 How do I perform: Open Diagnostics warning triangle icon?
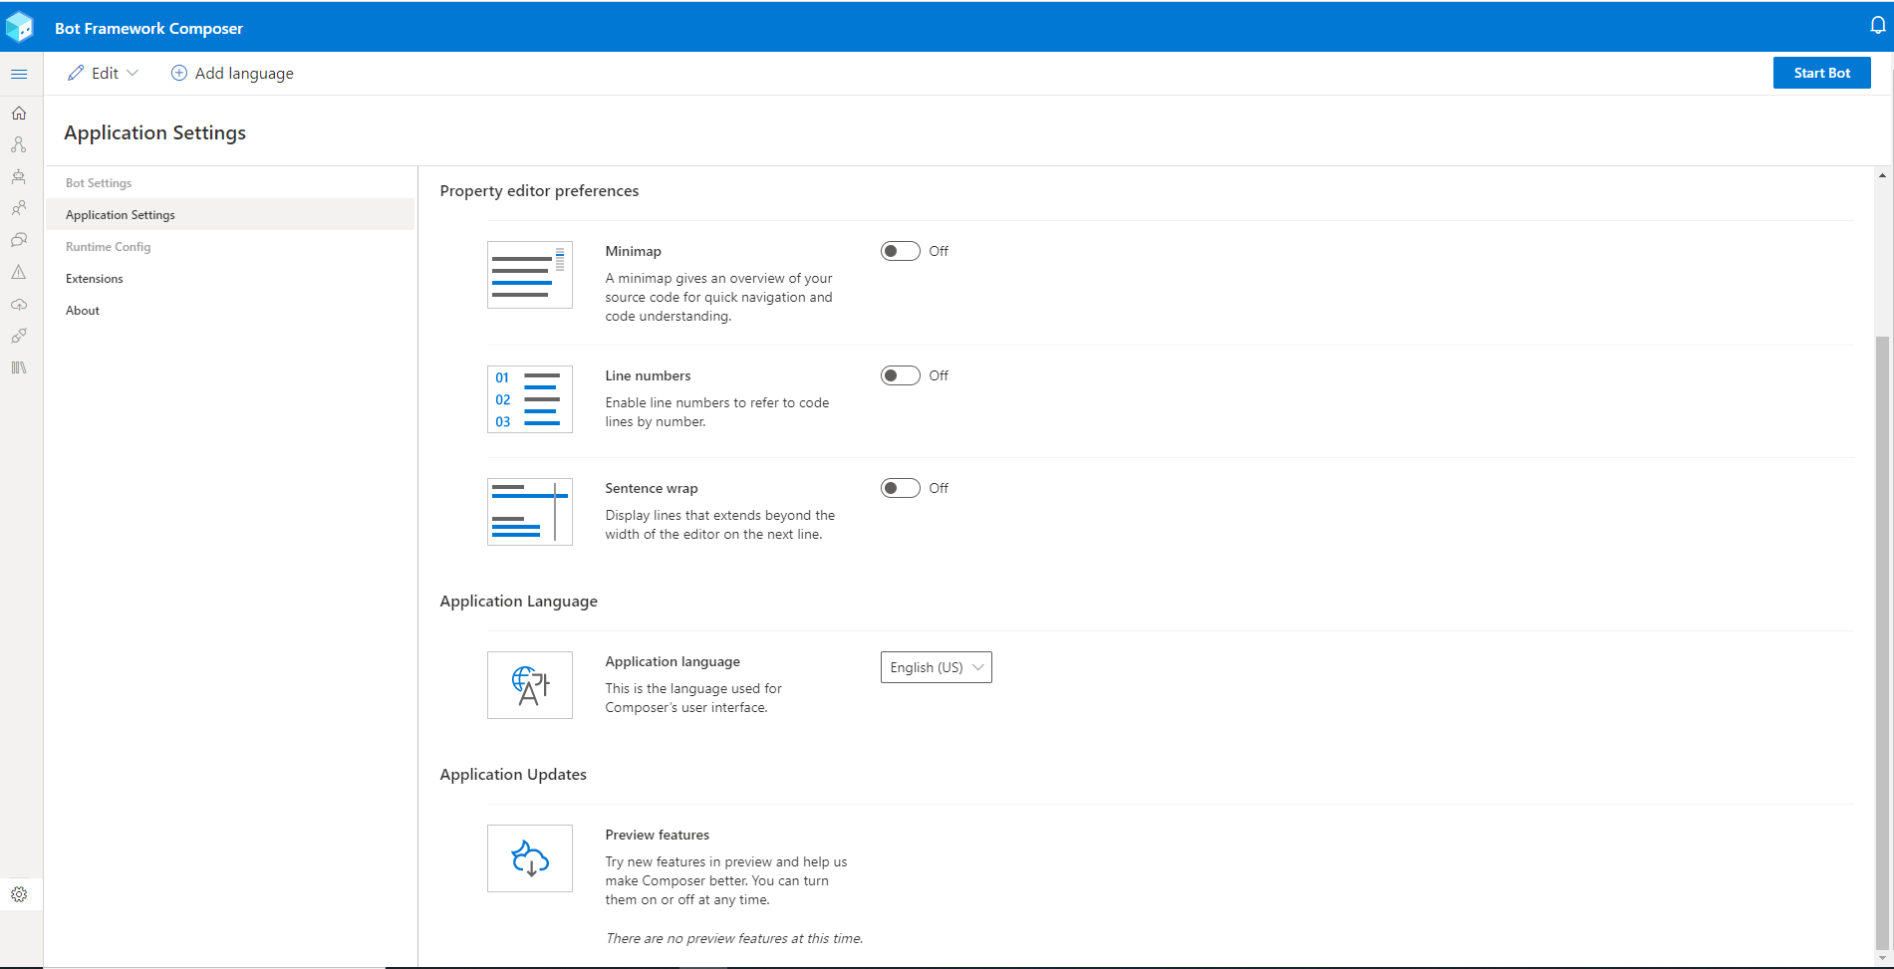(19, 272)
